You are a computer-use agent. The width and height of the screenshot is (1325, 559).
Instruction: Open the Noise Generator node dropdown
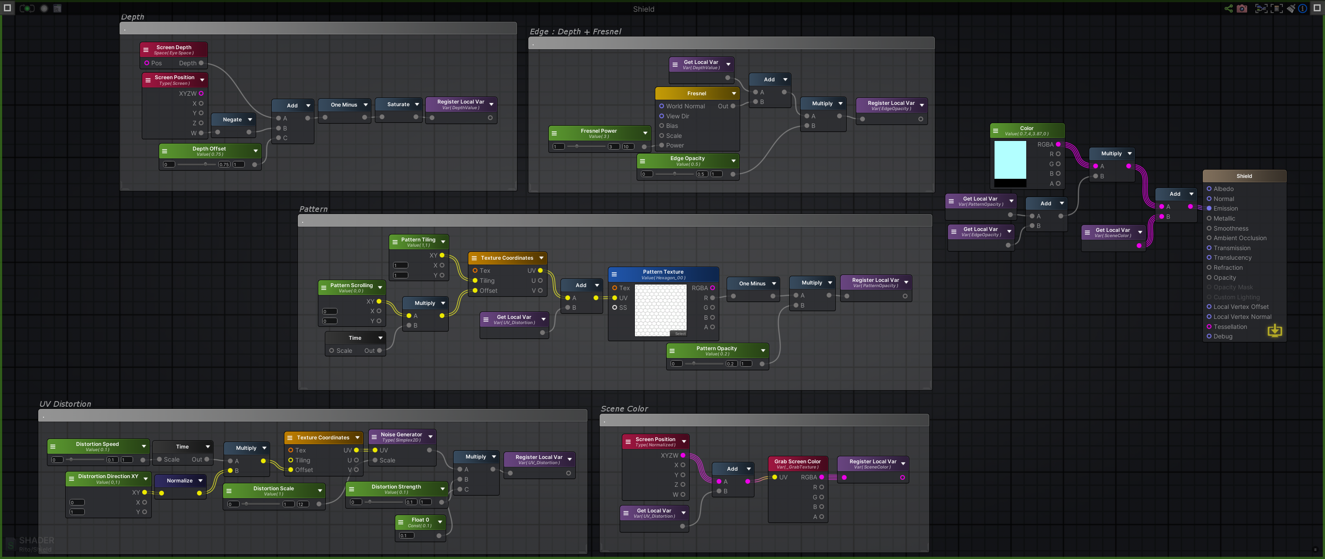click(430, 437)
